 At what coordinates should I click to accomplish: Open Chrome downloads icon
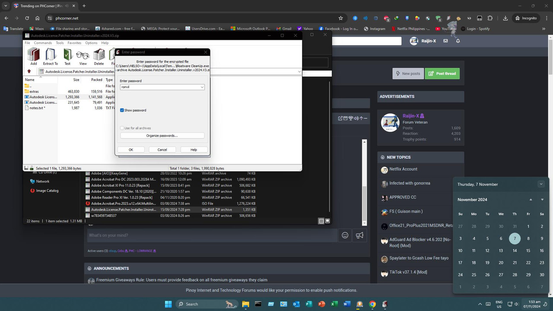click(505, 18)
